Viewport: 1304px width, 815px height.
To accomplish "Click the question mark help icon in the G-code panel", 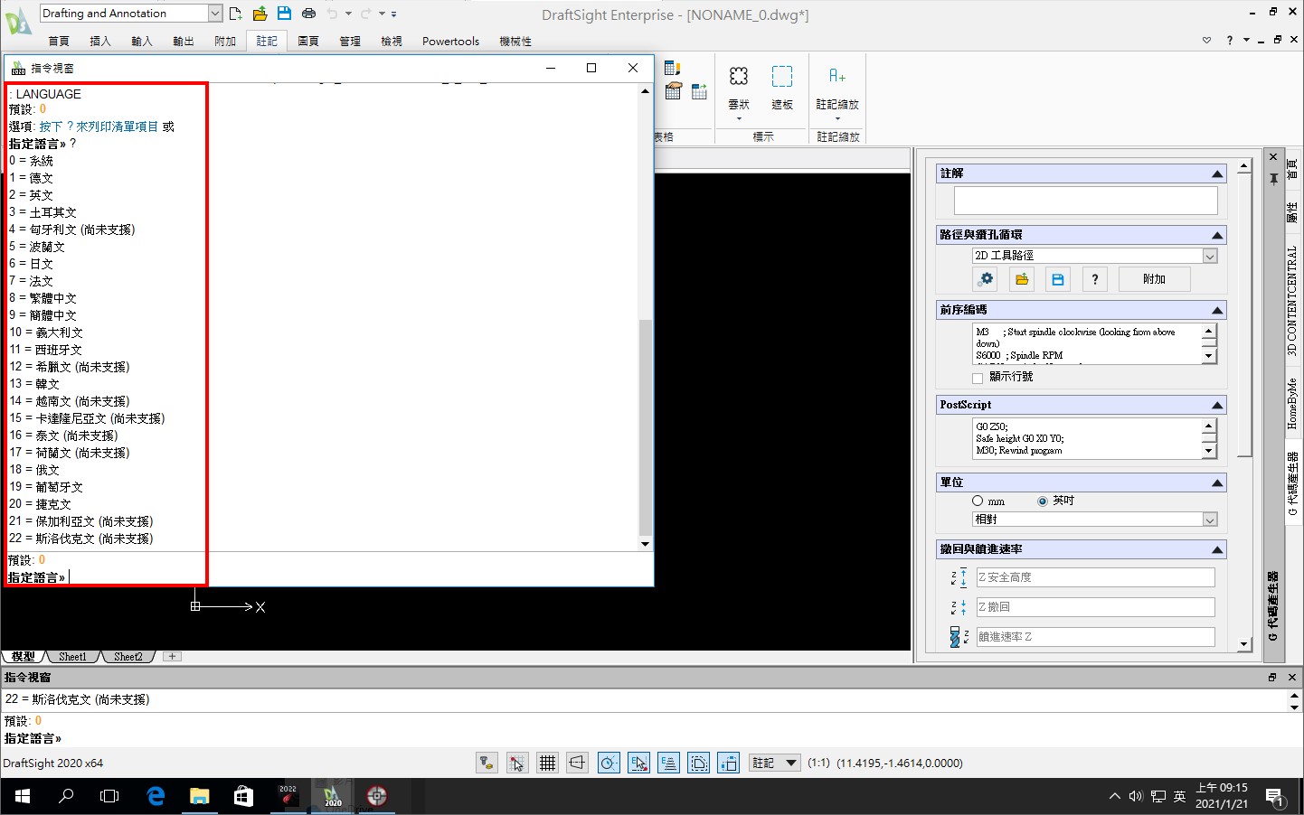I will pos(1094,279).
